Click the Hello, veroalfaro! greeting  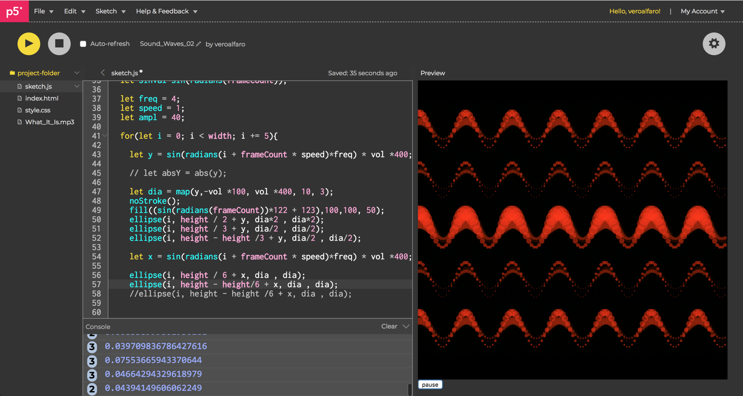635,11
